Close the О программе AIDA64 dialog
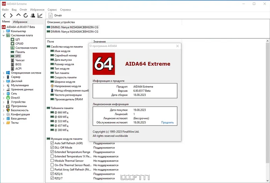 click(178, 46)
